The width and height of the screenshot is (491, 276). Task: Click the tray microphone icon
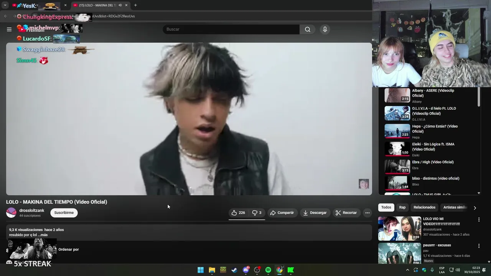pos(432,270)
